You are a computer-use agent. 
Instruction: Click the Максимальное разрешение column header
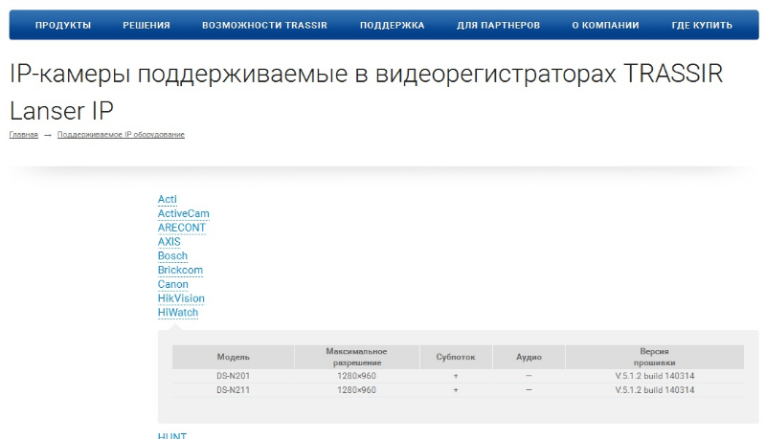pyautogui.click(x=356, y=357)
